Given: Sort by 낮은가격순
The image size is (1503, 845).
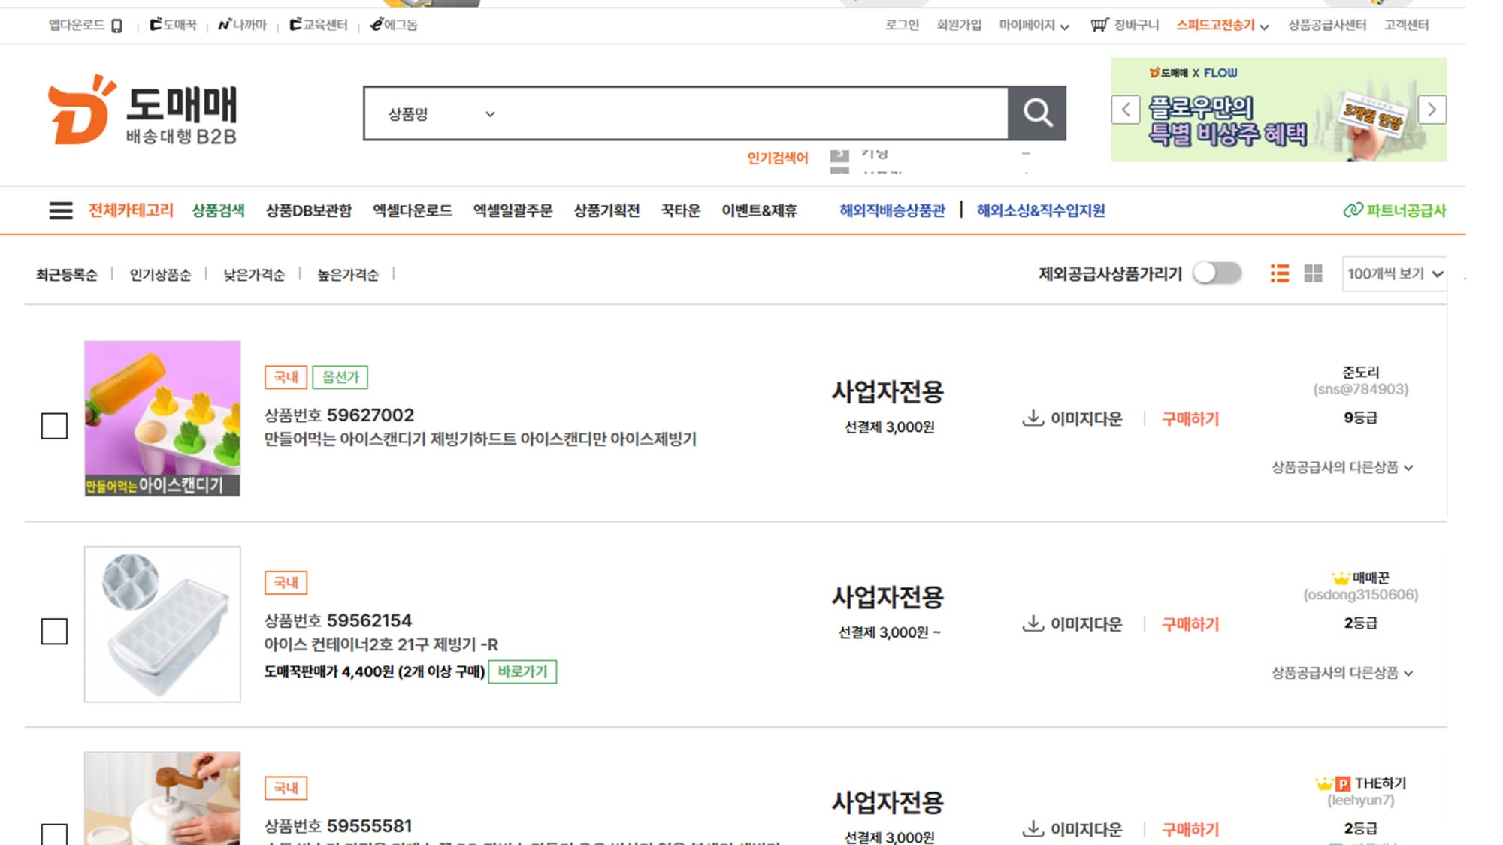Looking at the screenshot, I should [254, 275].
